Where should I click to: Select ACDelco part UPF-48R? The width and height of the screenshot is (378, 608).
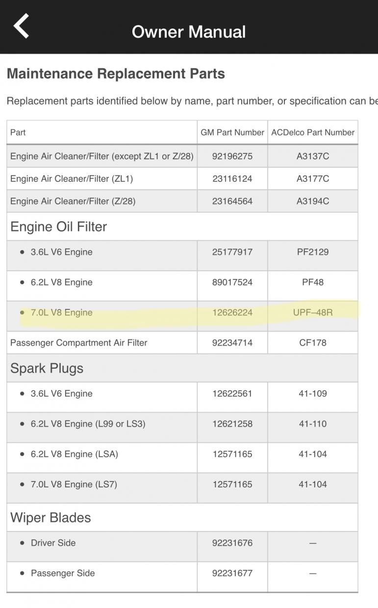[313, 312]
